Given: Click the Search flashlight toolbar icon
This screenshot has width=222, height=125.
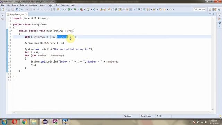Looking at the screenshot, I should 109,9.
